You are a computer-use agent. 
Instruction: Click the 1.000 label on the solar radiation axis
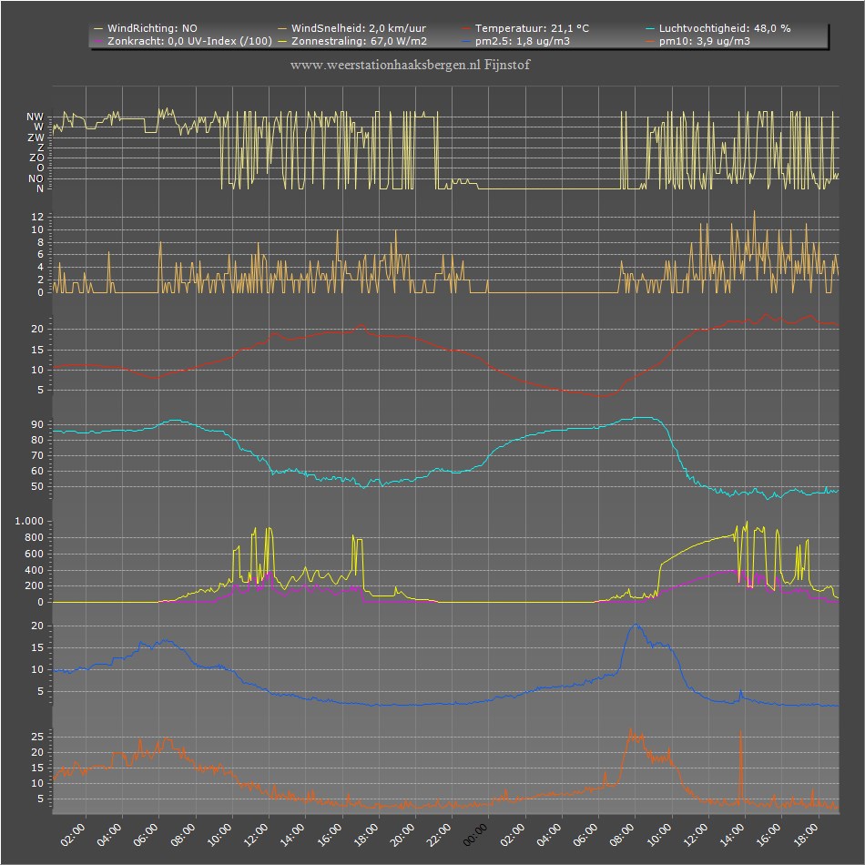pyautogui.click(x=29, y=521)
